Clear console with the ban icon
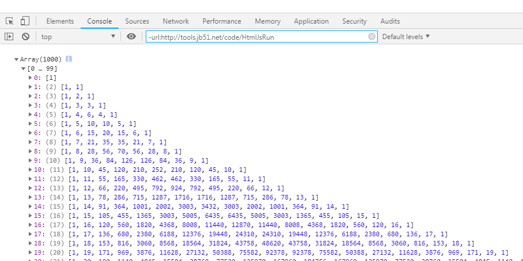523x261 pixels. pos(26,37)
